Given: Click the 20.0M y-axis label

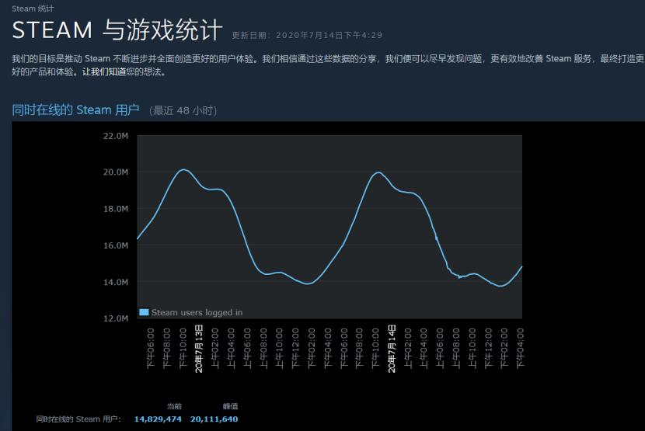Looking at the screenshot, I should 116,172.
